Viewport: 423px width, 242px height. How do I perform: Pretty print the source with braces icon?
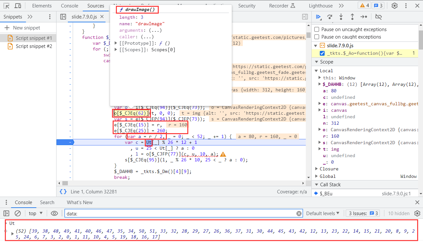pyautogui.click(x=63, y=192)
